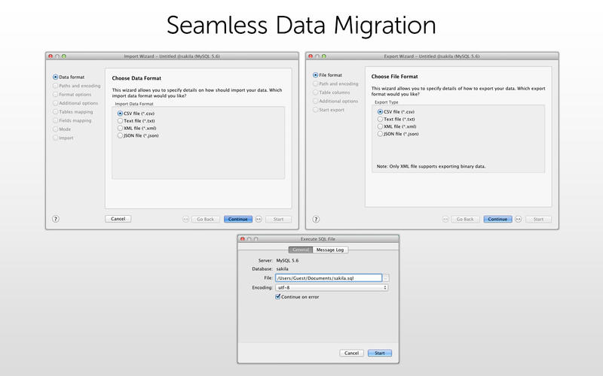Viewport: 603px width, 376px height.
Task: Start executing the SQL file
Action: [x=380, y=353]
